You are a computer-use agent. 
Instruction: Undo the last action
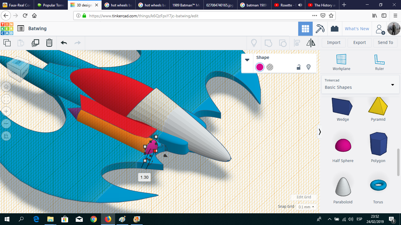[x=64, y=43]
